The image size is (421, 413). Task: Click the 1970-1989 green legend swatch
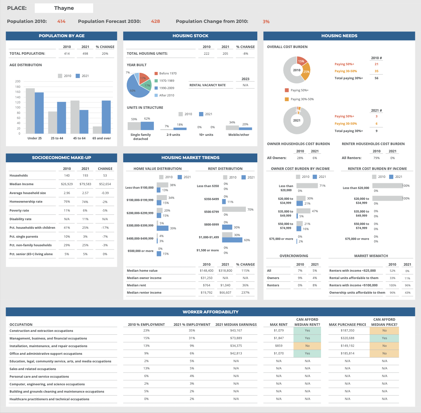tap(156, 81)
